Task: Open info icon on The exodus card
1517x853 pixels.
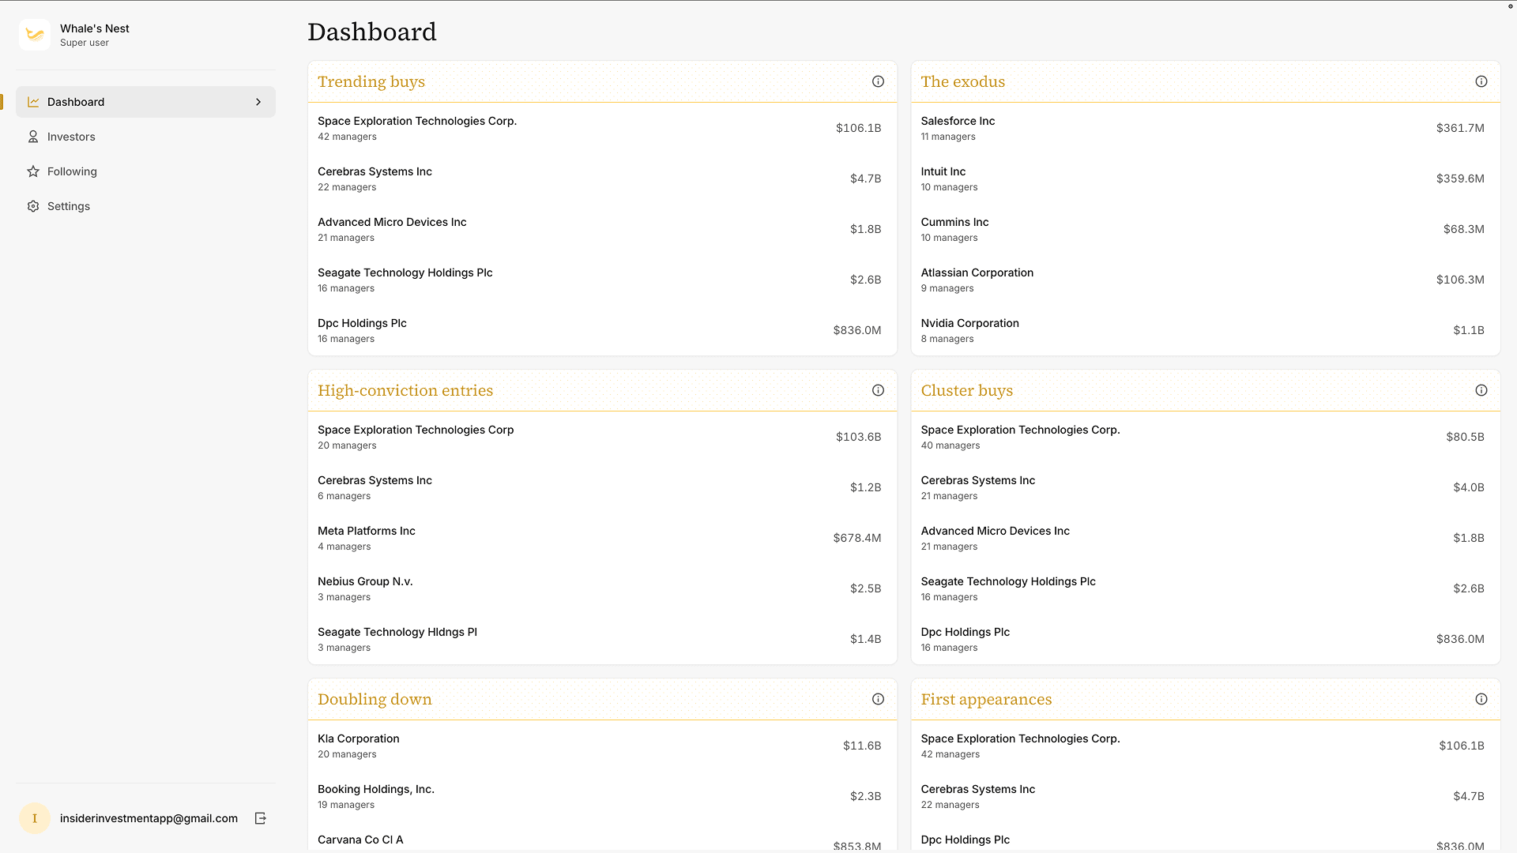Action: click(1481, 81)
